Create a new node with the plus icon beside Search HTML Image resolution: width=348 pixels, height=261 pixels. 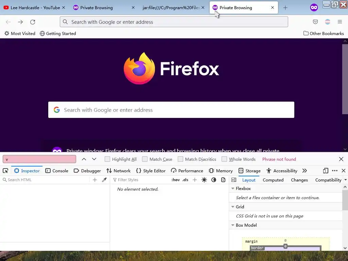coord(95,180)
